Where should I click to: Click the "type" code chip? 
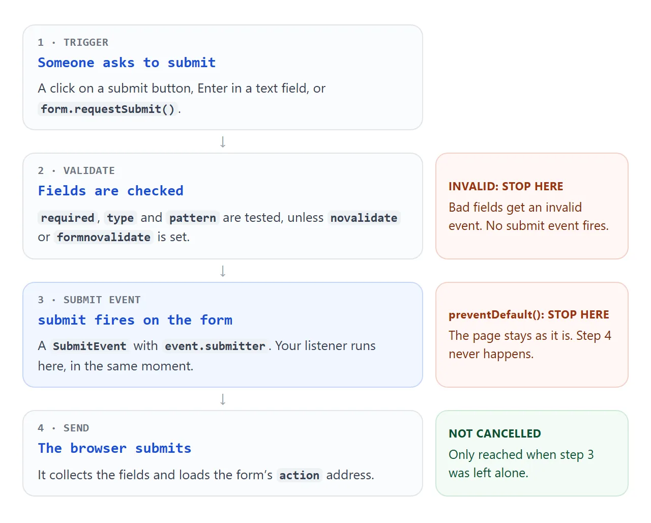coord(121,218)
